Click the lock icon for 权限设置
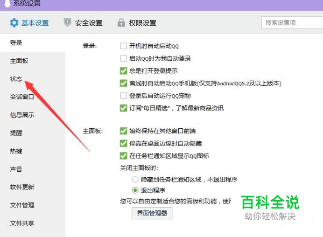323x237 pixels. pos(121,23)
